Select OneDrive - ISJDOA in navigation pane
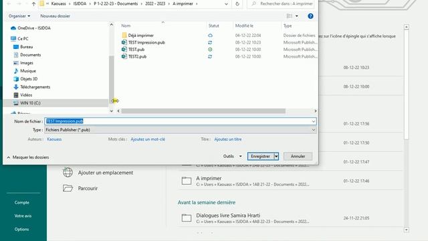The image size is (428, 241). click(31, 28)
